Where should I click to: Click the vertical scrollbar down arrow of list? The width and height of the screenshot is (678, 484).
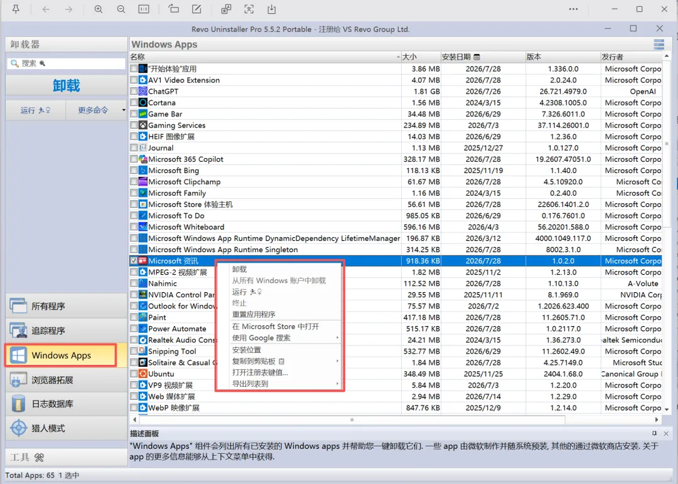click(x=666, y=409)
